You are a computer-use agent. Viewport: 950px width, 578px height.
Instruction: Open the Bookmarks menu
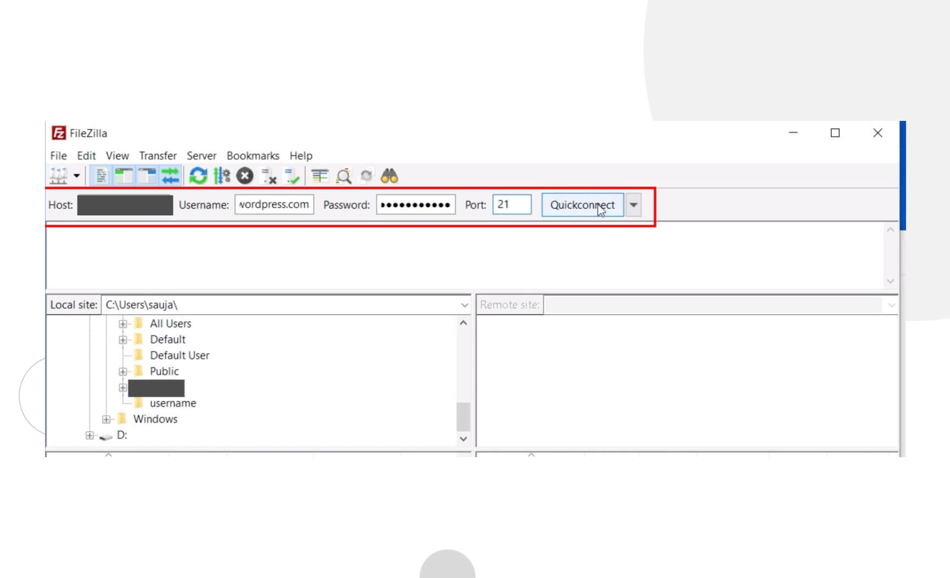tap(253, 155)
